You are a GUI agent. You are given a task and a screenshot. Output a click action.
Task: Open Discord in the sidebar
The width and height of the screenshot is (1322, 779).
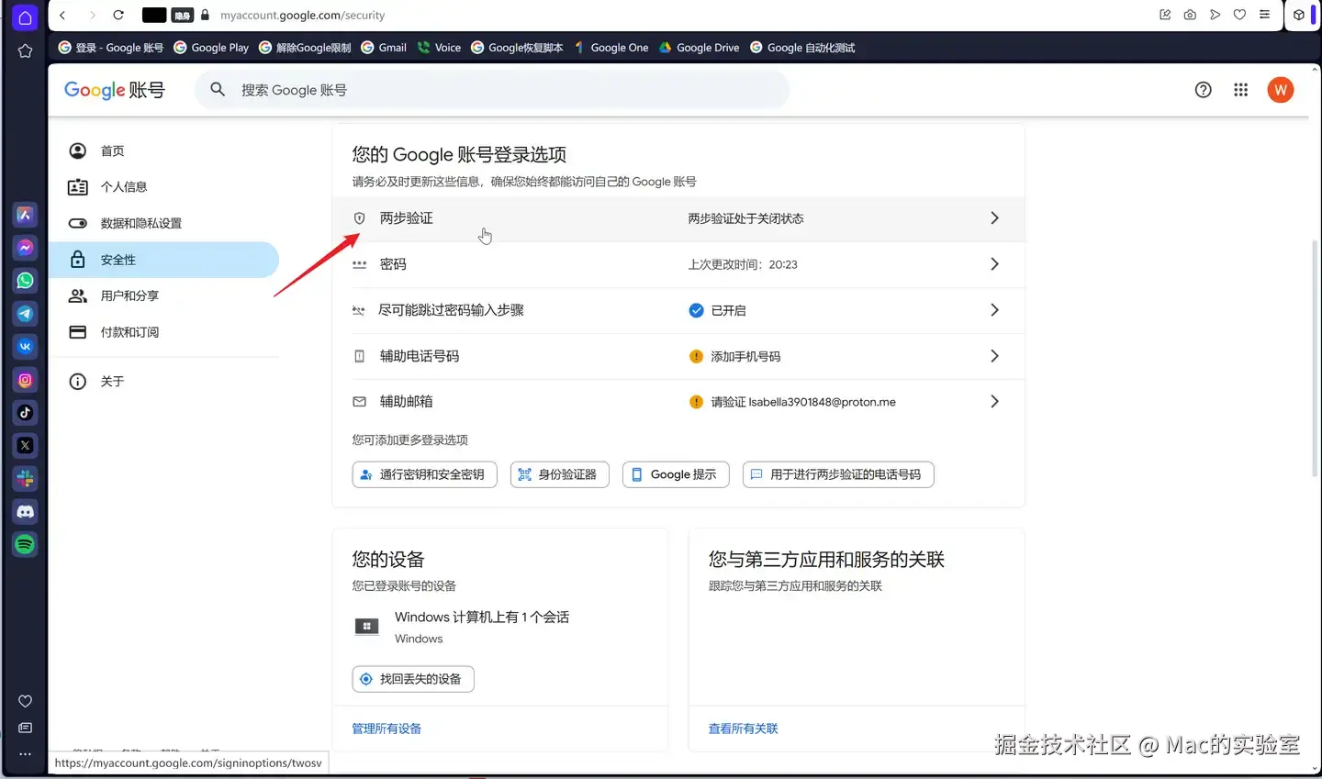(x=25, y=512)
